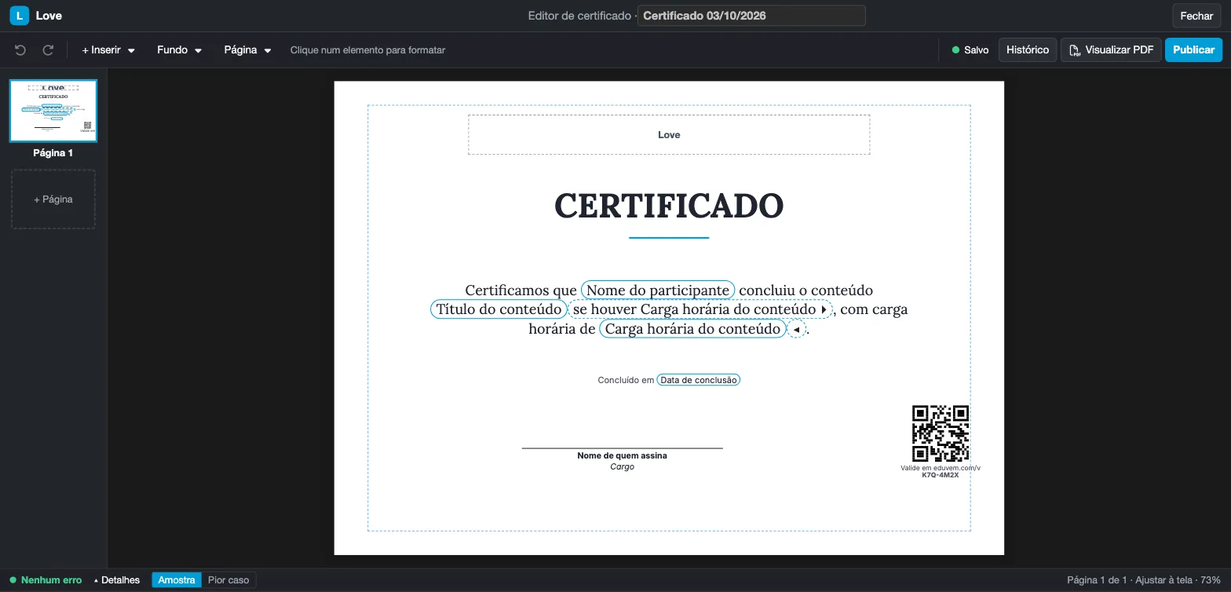The image size is (1231, 592).
Task: Switch preview to Pior caso mode
Action: [x=228, y=580]
